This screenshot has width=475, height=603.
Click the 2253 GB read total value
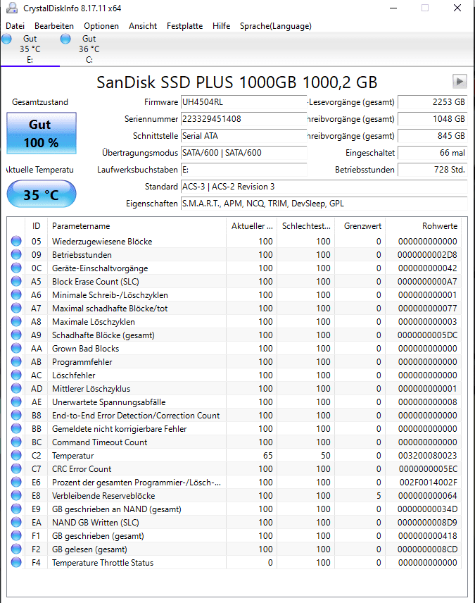click(432, 102)
